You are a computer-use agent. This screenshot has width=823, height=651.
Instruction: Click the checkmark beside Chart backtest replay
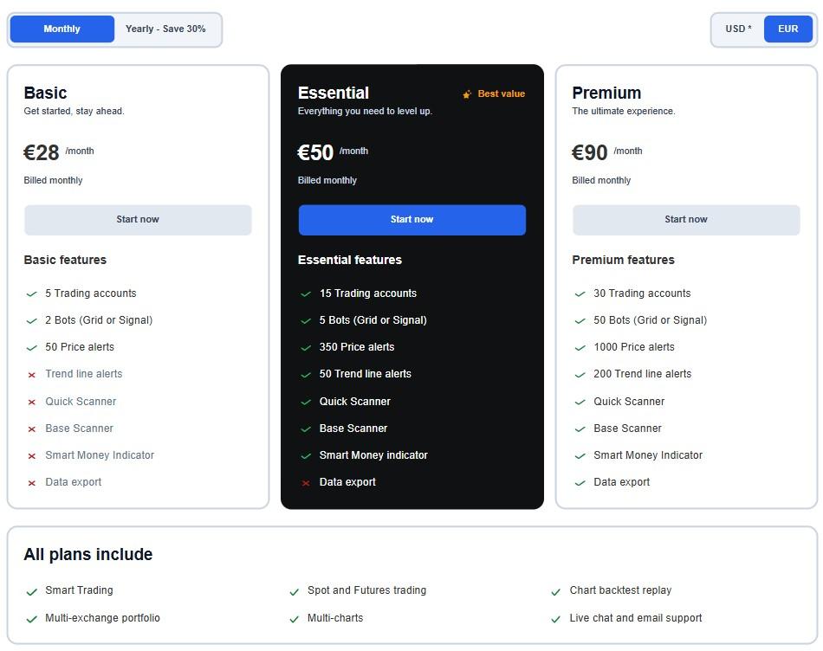[556, 591]
